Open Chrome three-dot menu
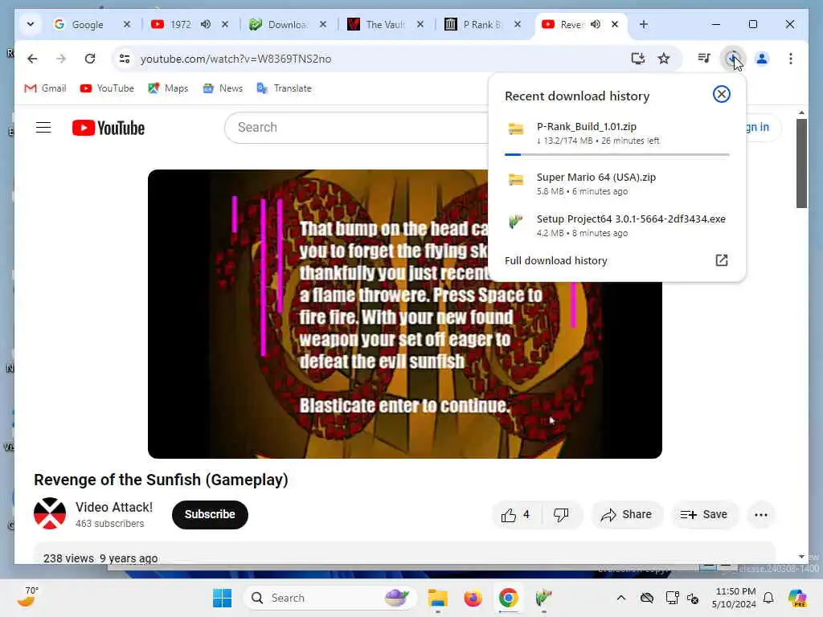The image size is (823, 617). pyautogui.click(x=791, y=59)
